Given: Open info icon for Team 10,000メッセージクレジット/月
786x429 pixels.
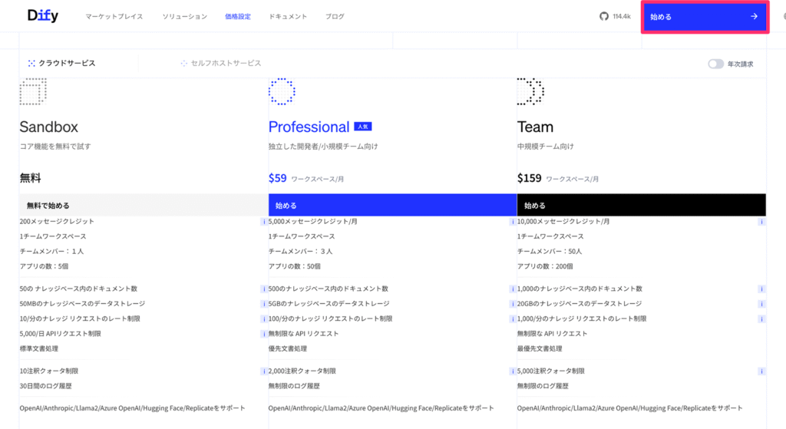Looking at the screenshot, I should (x=761, y=222).
